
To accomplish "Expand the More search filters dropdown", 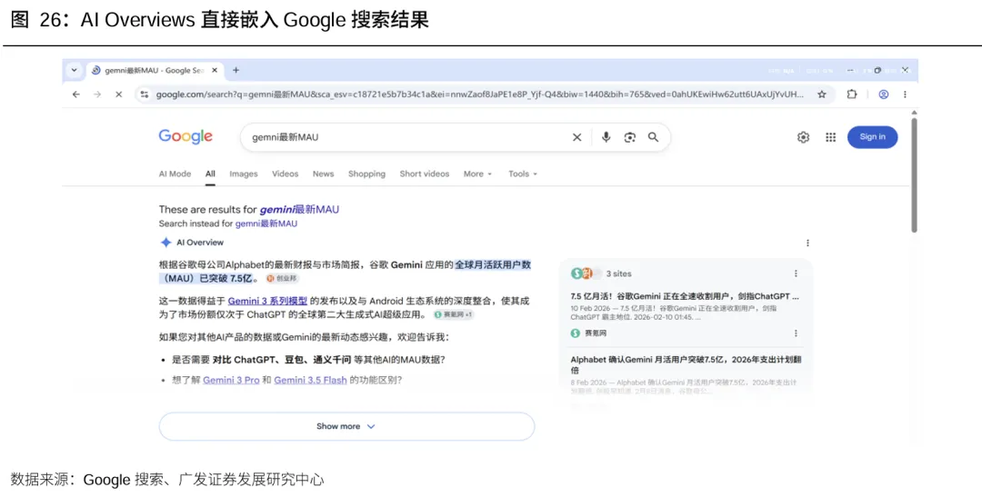I will (x=478, y=174).
